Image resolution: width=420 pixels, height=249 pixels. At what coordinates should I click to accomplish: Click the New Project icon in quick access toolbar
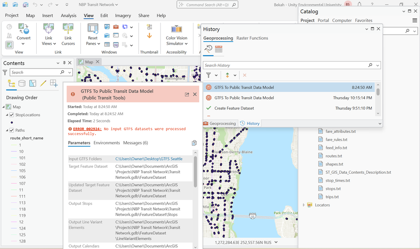tap(5, 5)
